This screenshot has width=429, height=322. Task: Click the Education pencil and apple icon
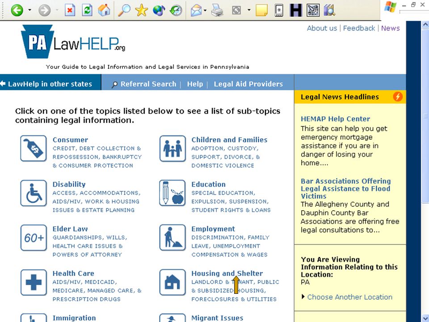(x=172, y=193)
